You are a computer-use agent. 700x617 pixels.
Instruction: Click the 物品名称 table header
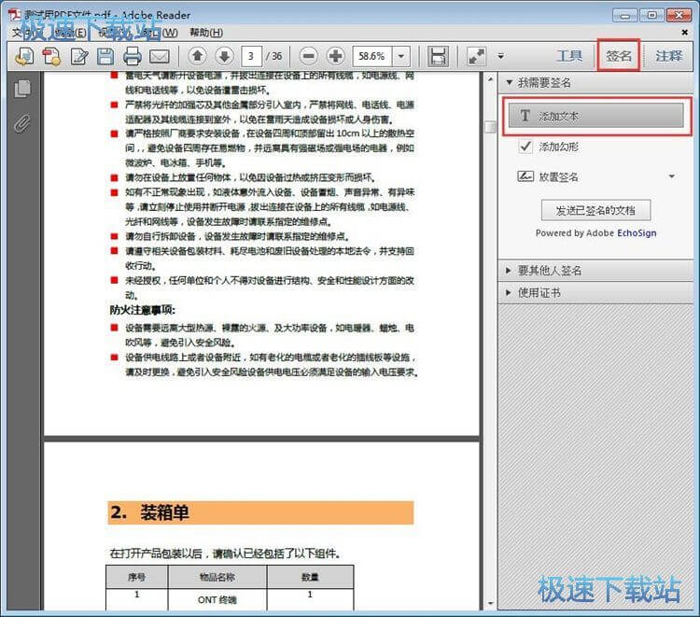coord(217,577)
